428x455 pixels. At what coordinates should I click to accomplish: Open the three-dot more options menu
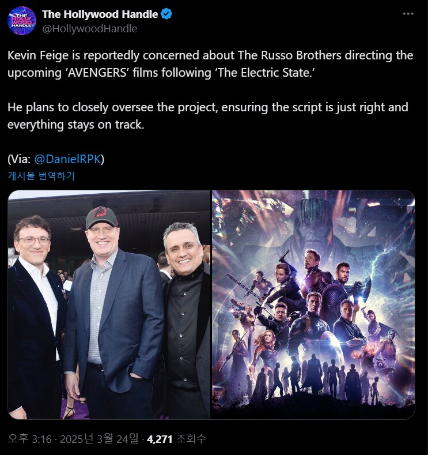tap(408, 14)
